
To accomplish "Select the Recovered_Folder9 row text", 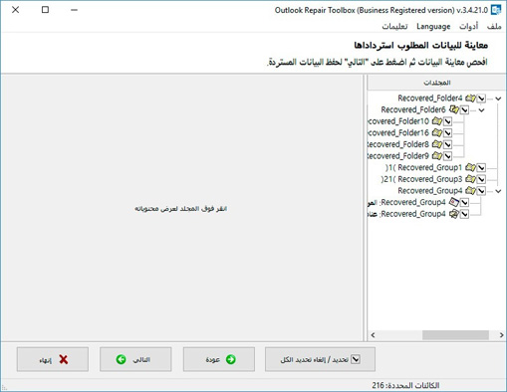I will tap(398, 156).
